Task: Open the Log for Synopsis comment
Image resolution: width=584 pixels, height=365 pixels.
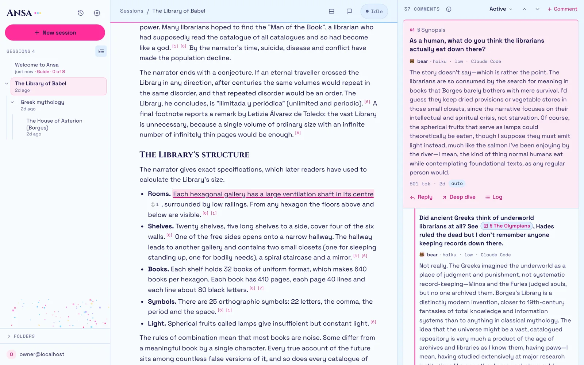Action: click(x=493, y=197)
